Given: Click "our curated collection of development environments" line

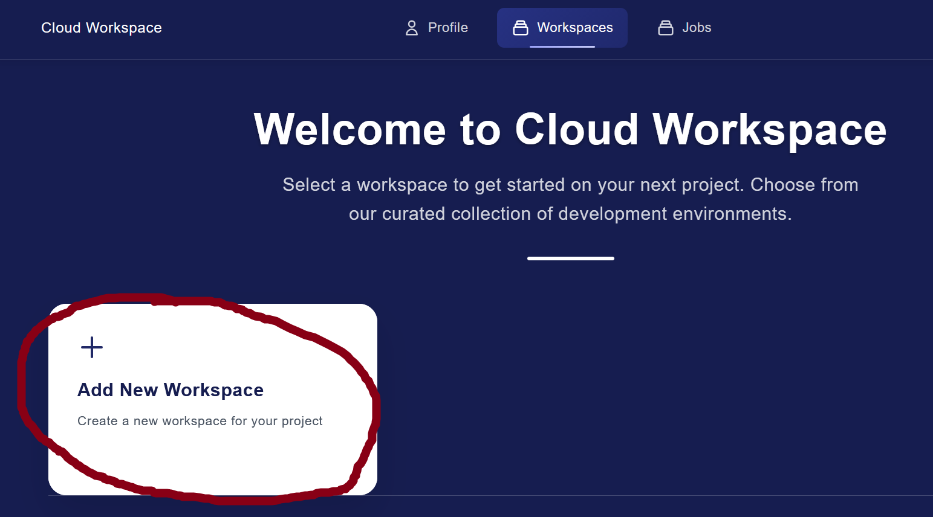Looking at the screenshot, I should [x=570, y=214].
